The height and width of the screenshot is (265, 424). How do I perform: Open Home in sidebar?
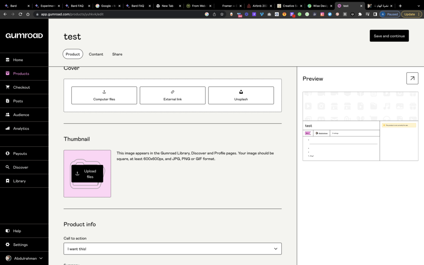(24, 60)
